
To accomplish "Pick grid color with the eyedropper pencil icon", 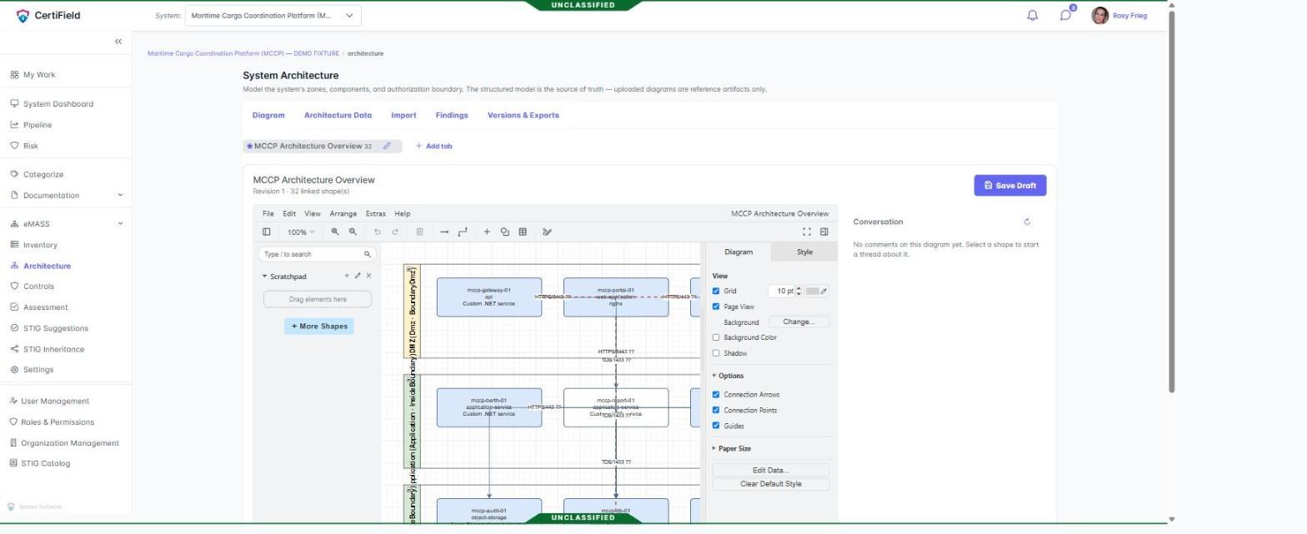I will pos(824,291).
